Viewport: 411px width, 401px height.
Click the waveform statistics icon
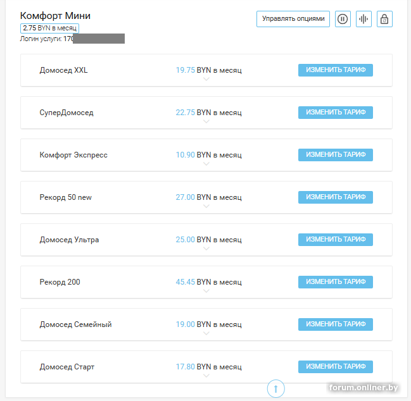tap(364, 19)
